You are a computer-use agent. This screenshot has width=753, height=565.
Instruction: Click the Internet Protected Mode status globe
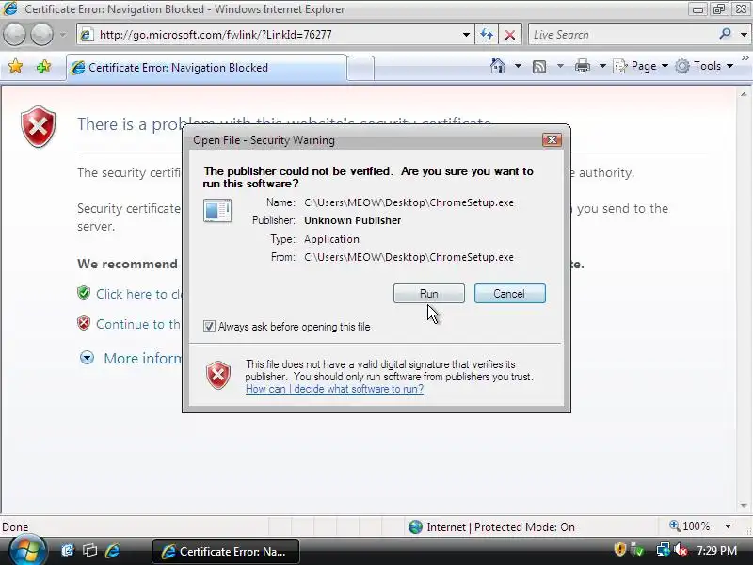coord(415,527)
